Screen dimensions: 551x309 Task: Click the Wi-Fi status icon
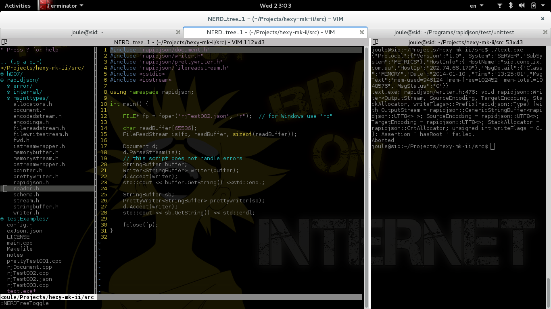(x=500, y=6)
